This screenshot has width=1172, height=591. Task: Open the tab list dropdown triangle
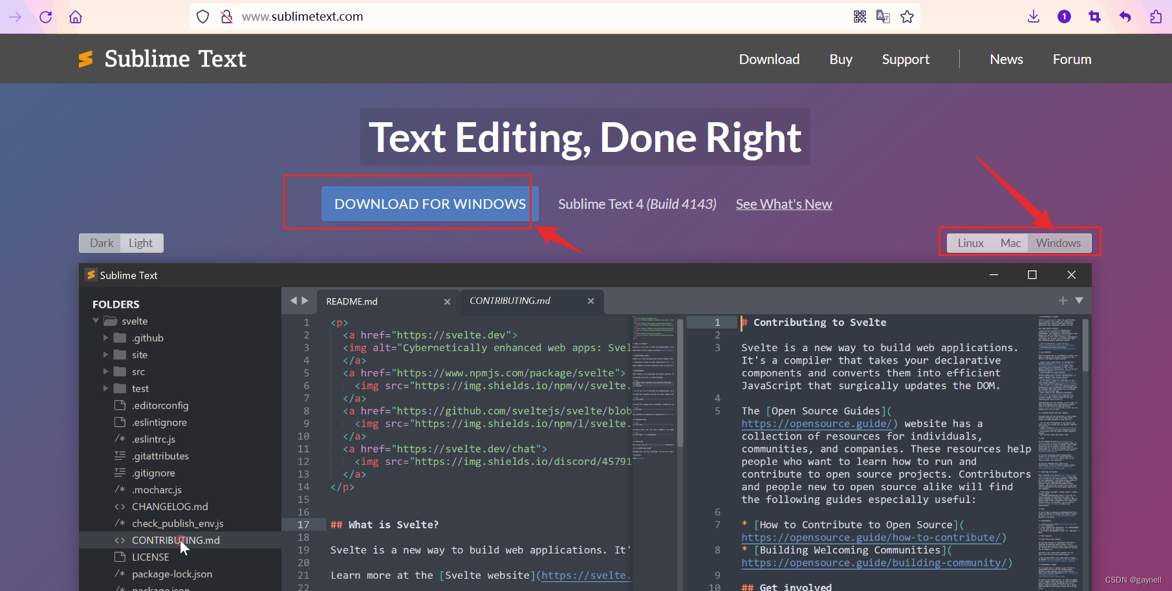click(x=1079, y=301)
